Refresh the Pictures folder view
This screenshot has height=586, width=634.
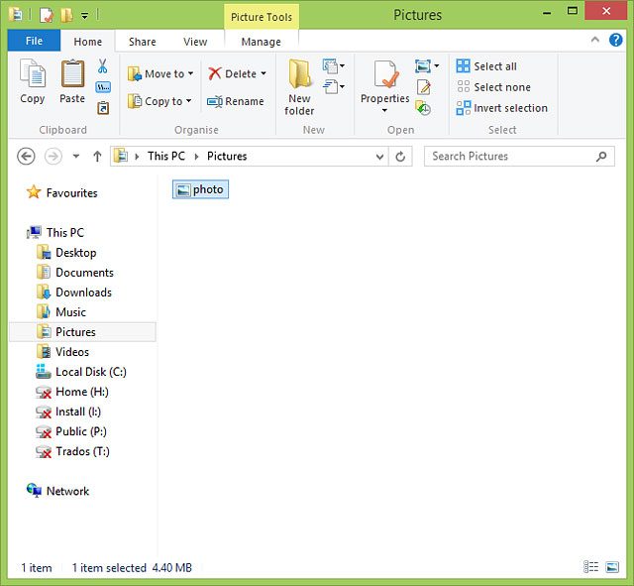tap(400, 157)
